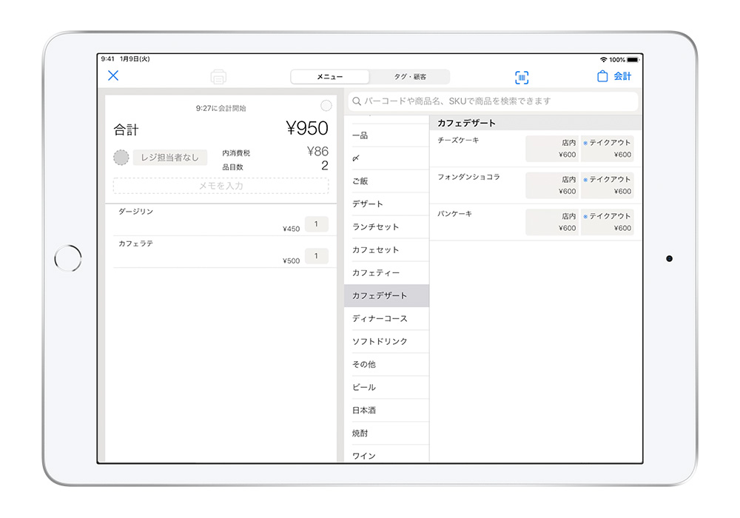
Task: Add パンケーキ 店内 ¥600
Action: point(552,222)
